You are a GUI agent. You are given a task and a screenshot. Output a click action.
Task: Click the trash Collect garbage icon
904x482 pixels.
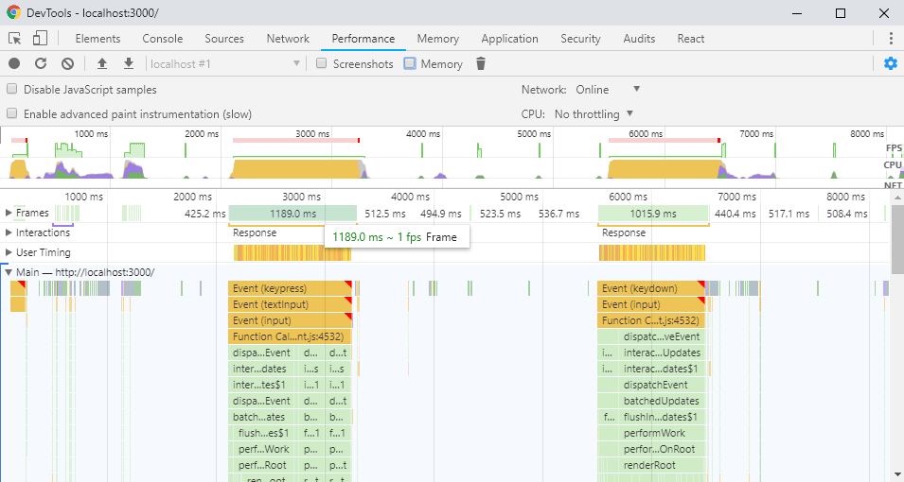tap(481, 63)
